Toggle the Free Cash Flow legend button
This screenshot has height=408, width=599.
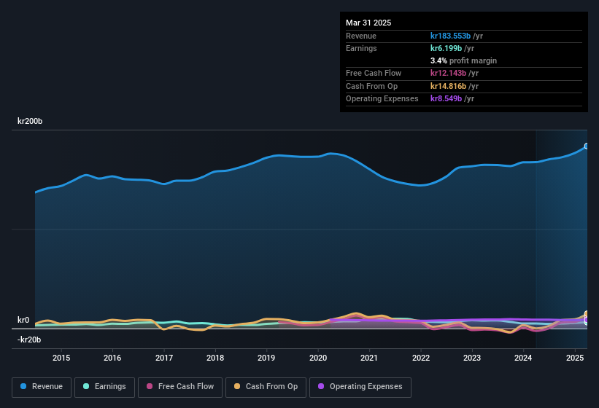[x=180, y=388]
